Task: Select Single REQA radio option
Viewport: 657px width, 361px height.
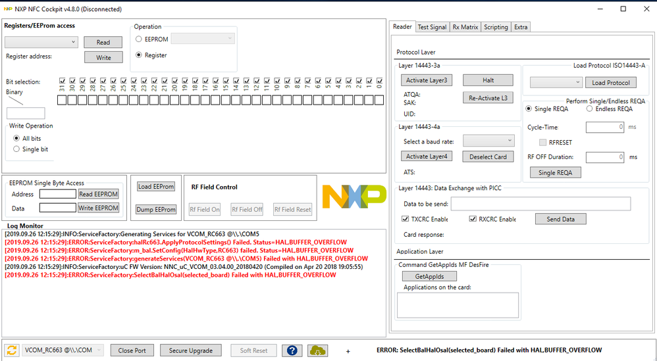Action: (529, 108)
